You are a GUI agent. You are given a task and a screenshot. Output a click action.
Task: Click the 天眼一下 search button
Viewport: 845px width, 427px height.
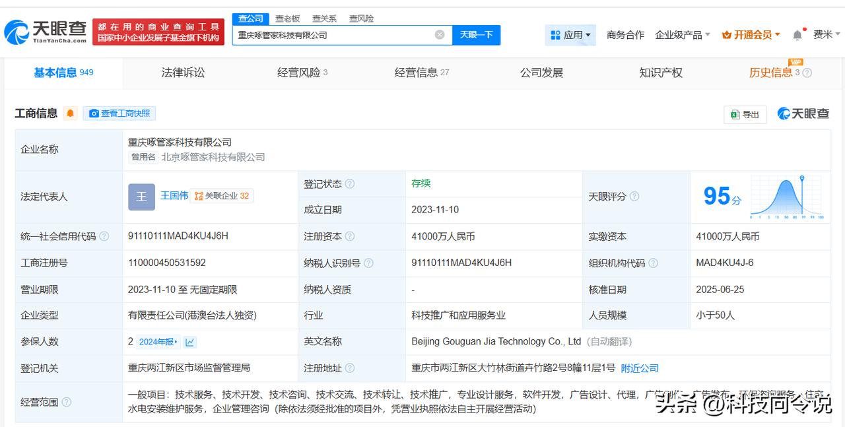pyautogui.click(x=477, y=35)
